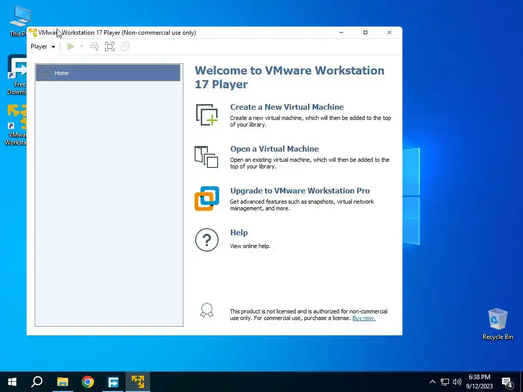Show hidden system tray icons

[432, 382]
